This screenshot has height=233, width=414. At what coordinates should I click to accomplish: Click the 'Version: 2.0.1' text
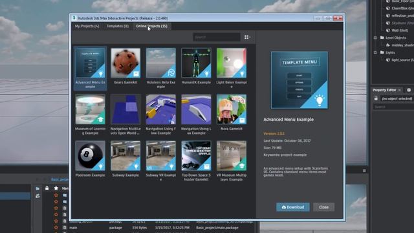point(274,134)
